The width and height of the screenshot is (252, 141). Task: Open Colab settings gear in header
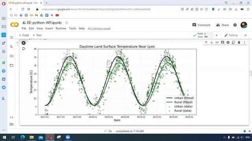click(235, 25)
